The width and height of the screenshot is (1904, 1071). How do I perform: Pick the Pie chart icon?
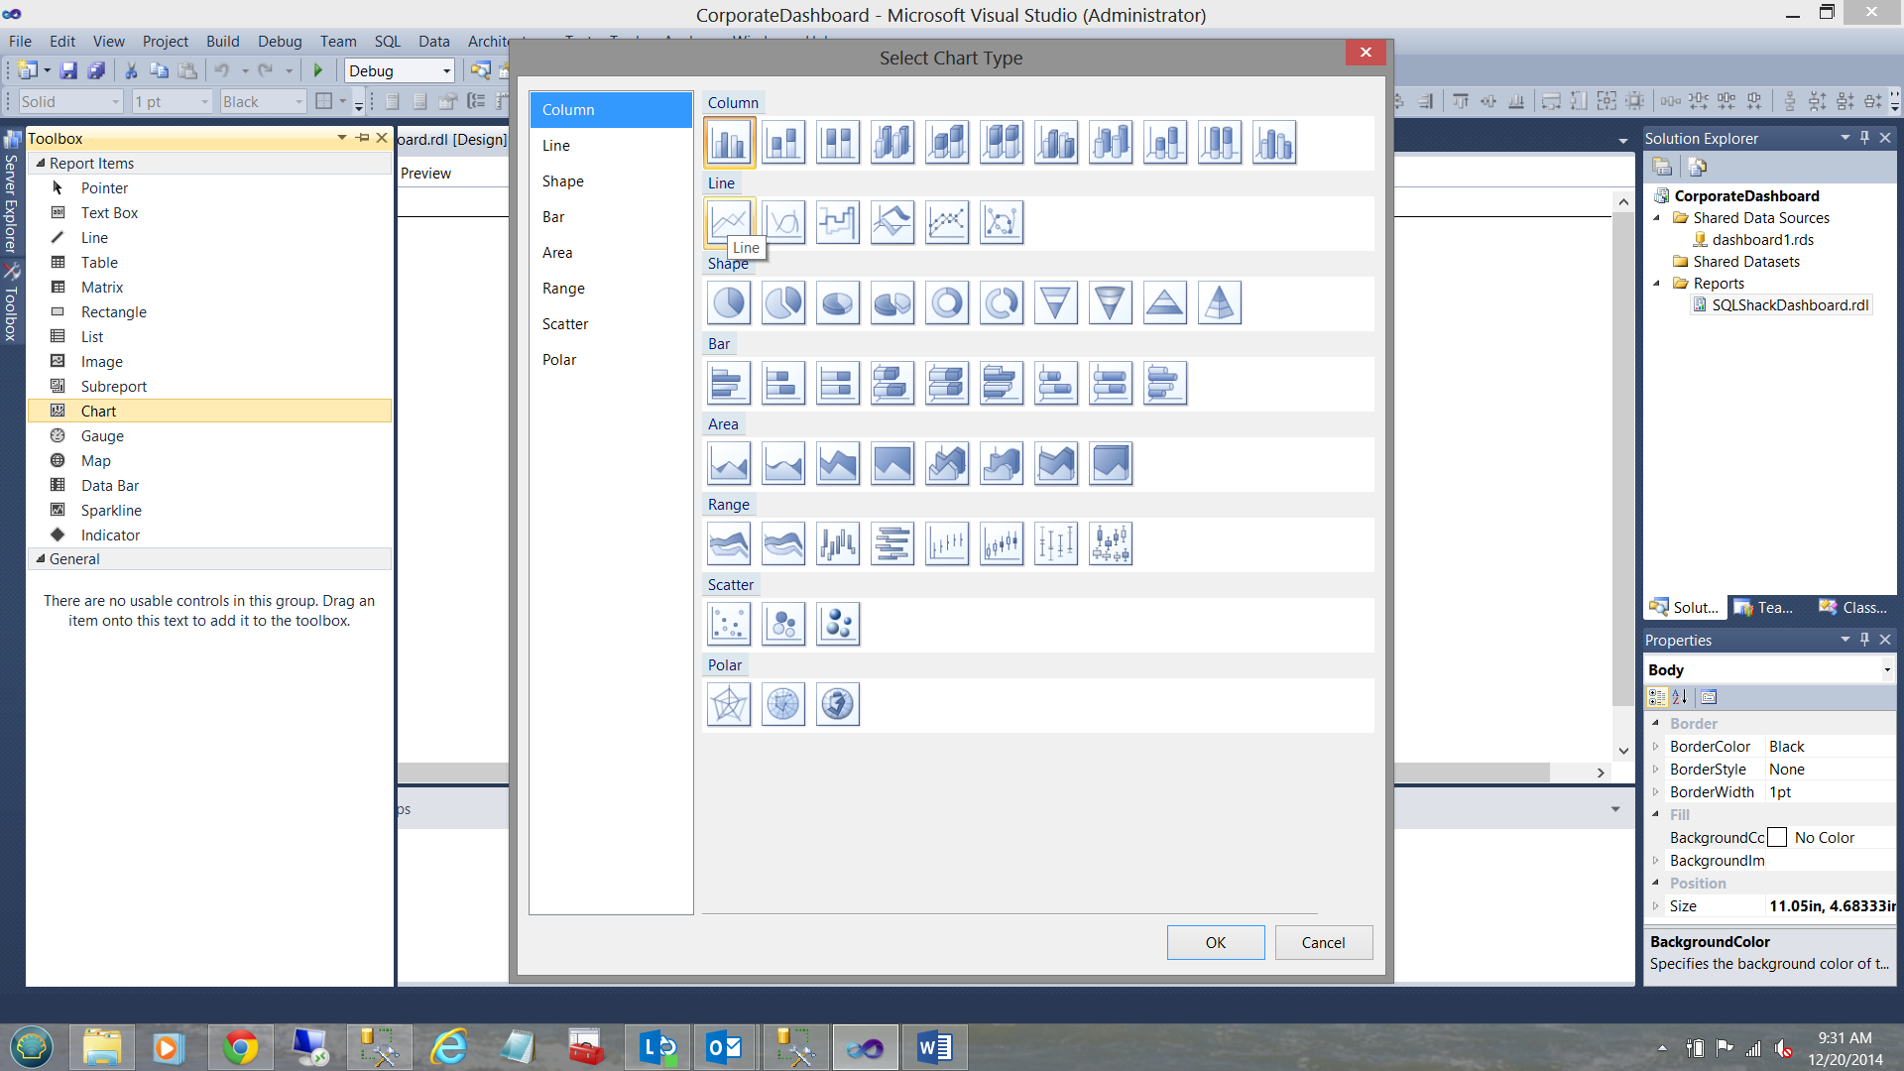[x=729, y=302]
